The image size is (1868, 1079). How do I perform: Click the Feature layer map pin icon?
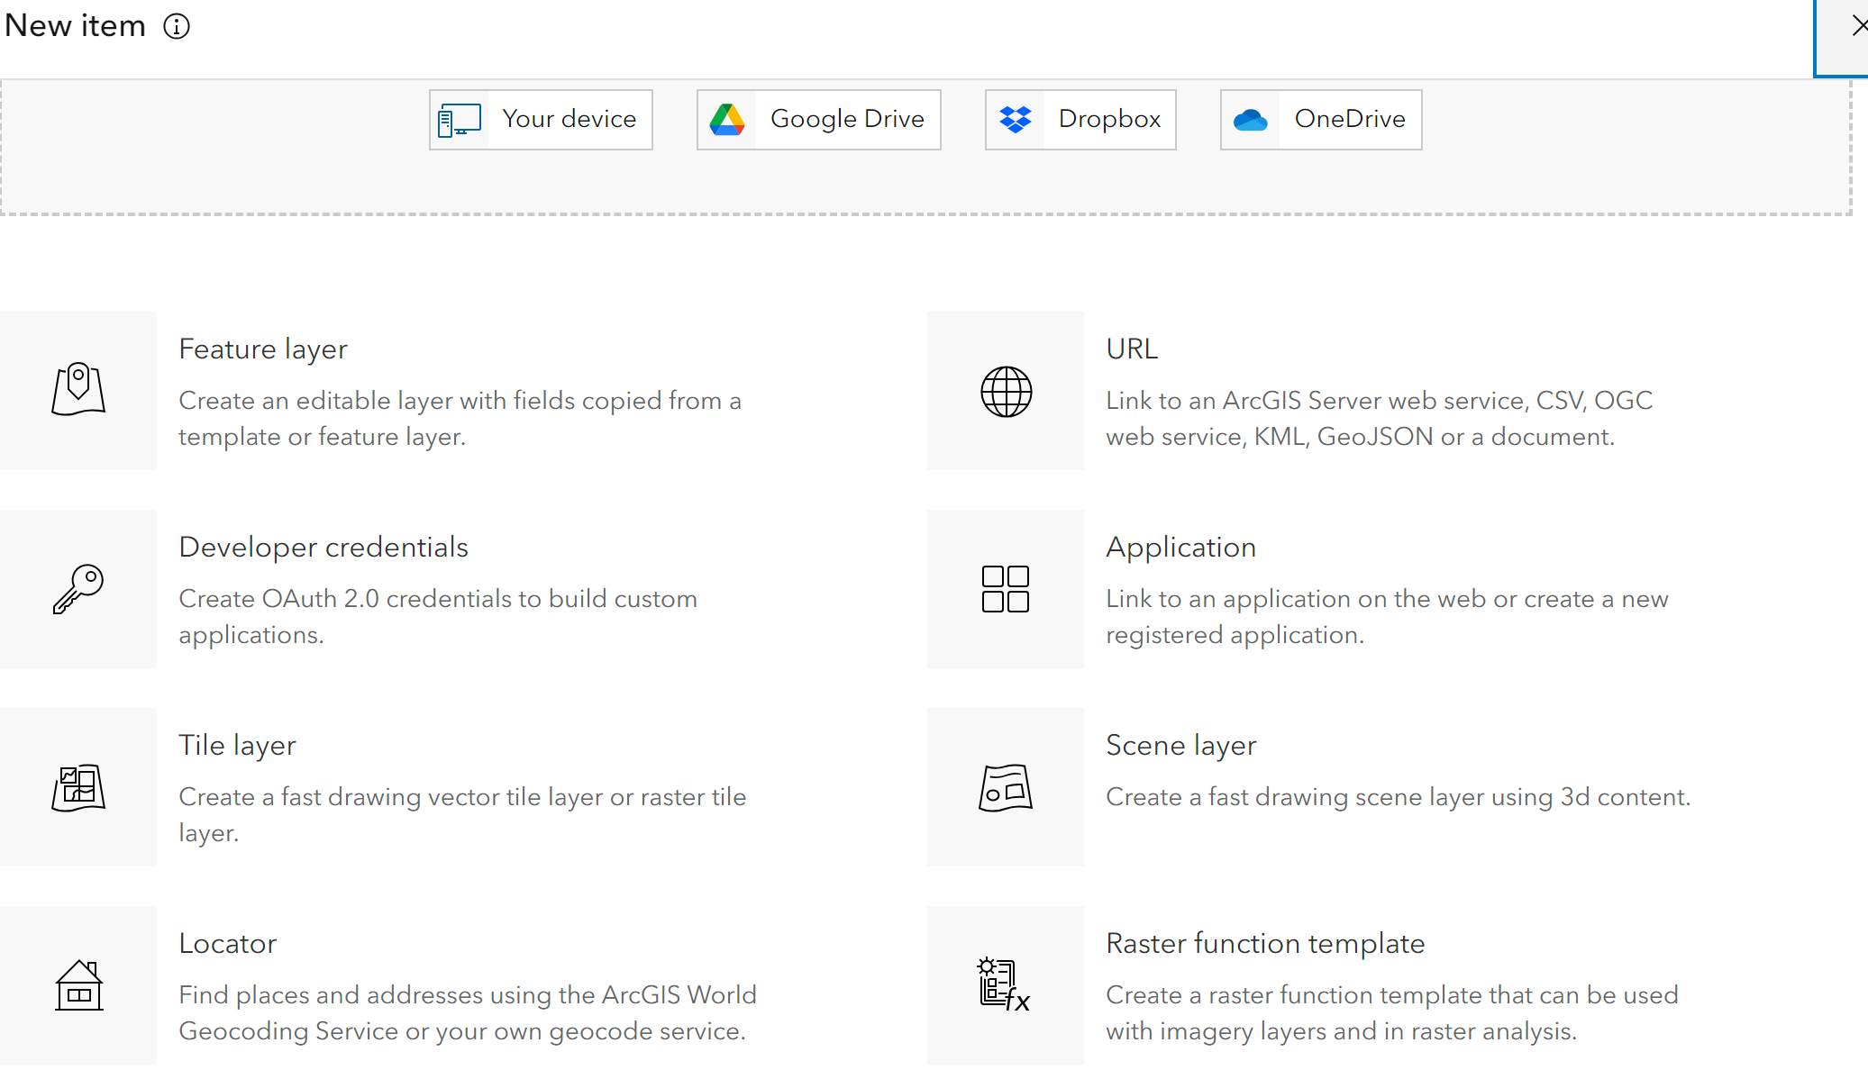point(78,390)
